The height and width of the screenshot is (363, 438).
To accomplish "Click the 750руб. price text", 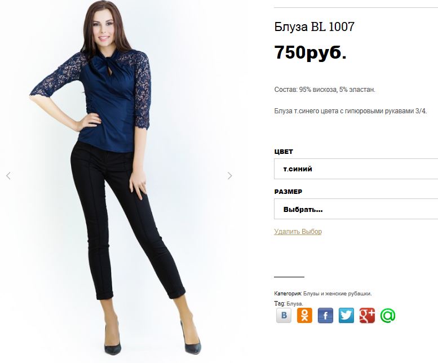I will pos(311,52).
